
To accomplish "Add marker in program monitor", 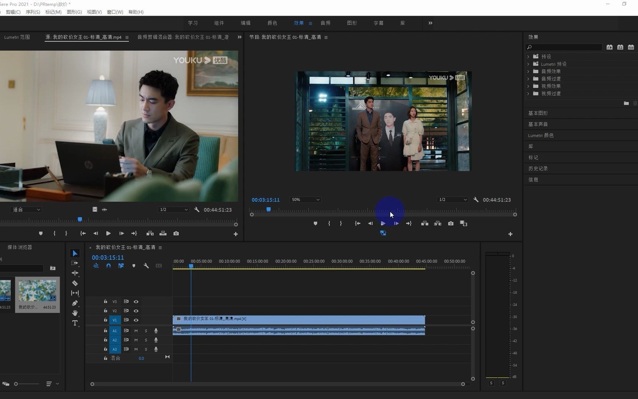I will [x=315, y=224].
